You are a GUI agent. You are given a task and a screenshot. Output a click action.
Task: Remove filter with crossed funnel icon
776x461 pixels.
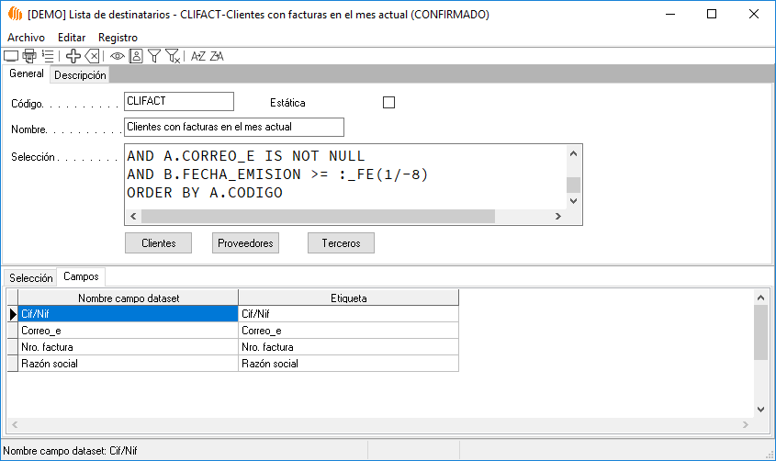click(173, 56)
